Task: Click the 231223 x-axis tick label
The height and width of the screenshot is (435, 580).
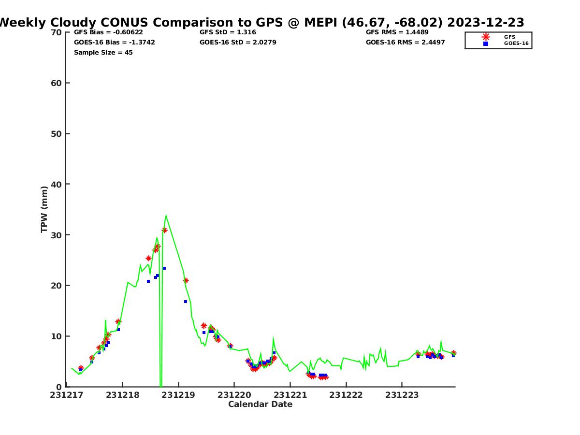Action: coord(402,395)
